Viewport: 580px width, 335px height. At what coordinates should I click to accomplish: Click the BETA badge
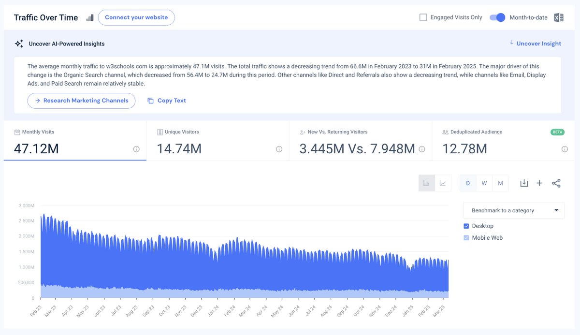(557, 132)
